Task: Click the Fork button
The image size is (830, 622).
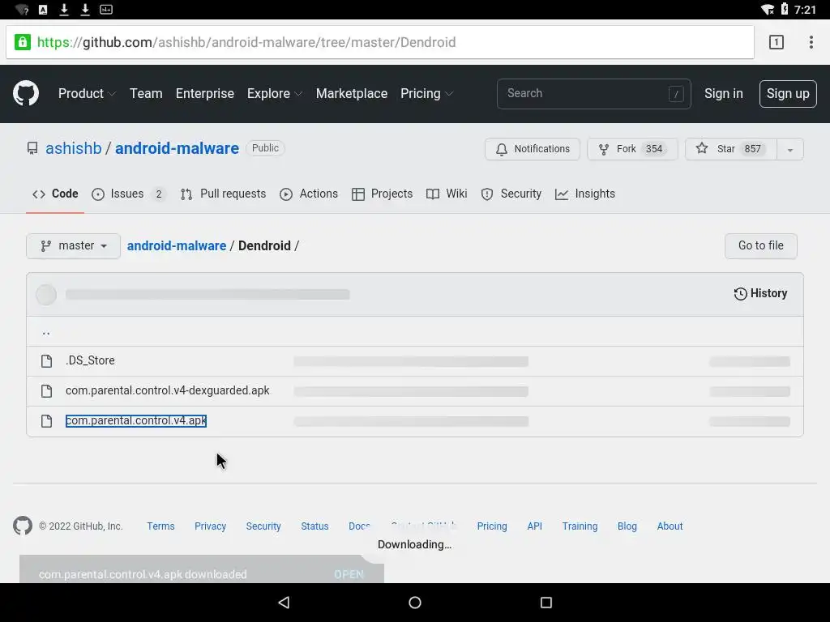Action: (632, 149)
